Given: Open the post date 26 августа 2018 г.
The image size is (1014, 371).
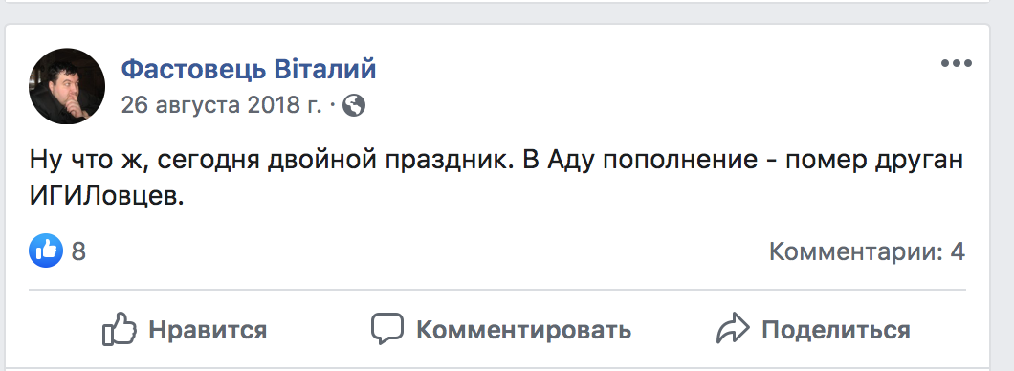Looking at the screenshot, I should 221,105.
